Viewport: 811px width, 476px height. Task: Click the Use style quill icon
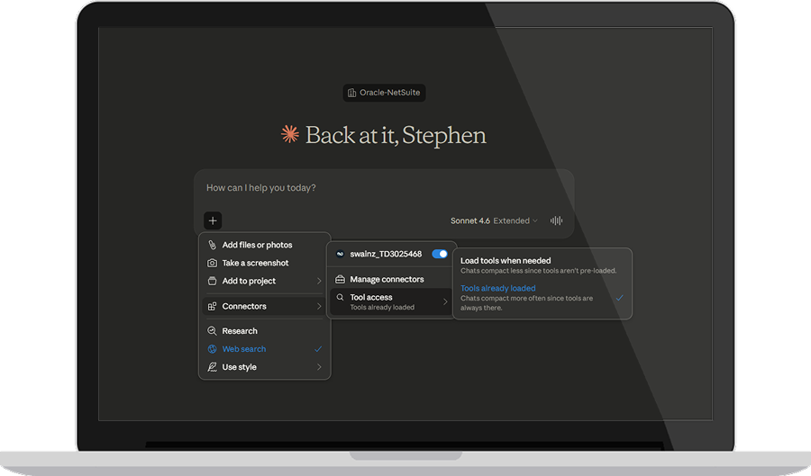pyautogui.click(x=212, y=367)
